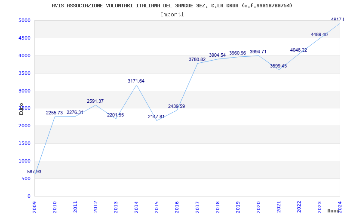
Task: Click the 2015 x-axis year label
Action: pos(157,207)
